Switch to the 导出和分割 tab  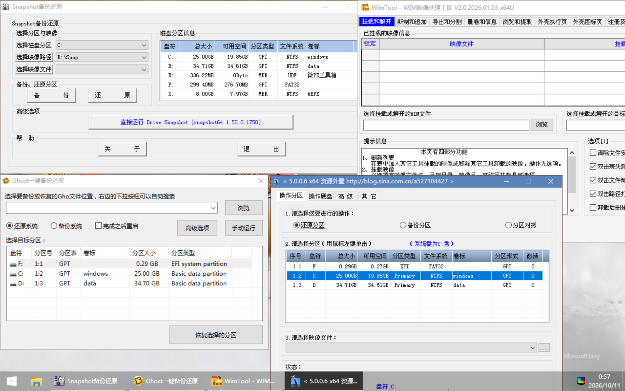click(447, 22)
